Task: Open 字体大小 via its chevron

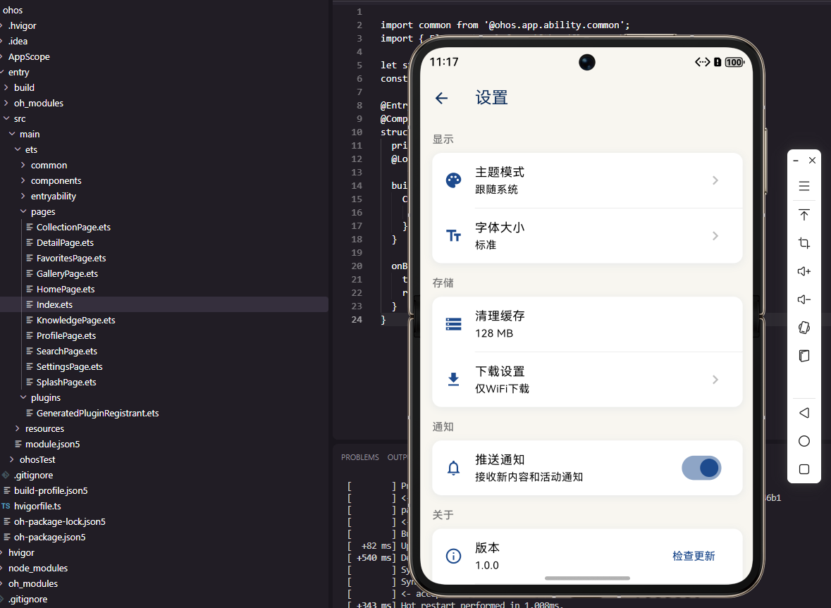Action: (x=715, y=235)
